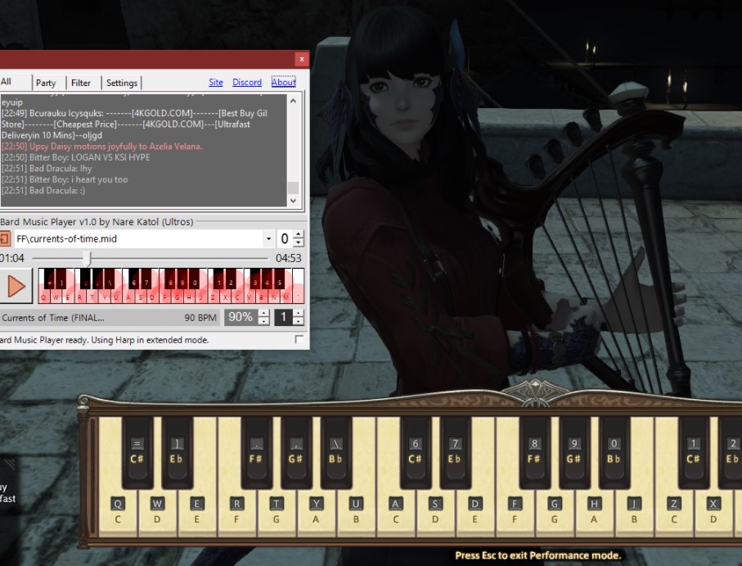Play the black C# key labeled 6
The image size is (742, 566).
(415, 452)
